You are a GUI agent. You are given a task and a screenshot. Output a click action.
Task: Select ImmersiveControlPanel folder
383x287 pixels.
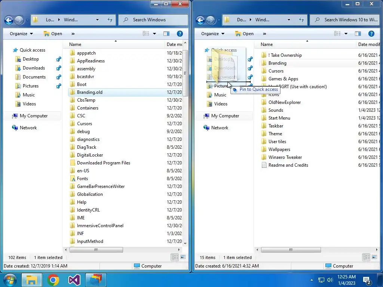pos(100,226)
